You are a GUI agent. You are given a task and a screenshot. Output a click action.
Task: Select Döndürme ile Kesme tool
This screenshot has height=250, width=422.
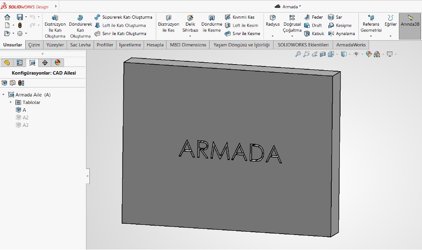pos(212,24)
